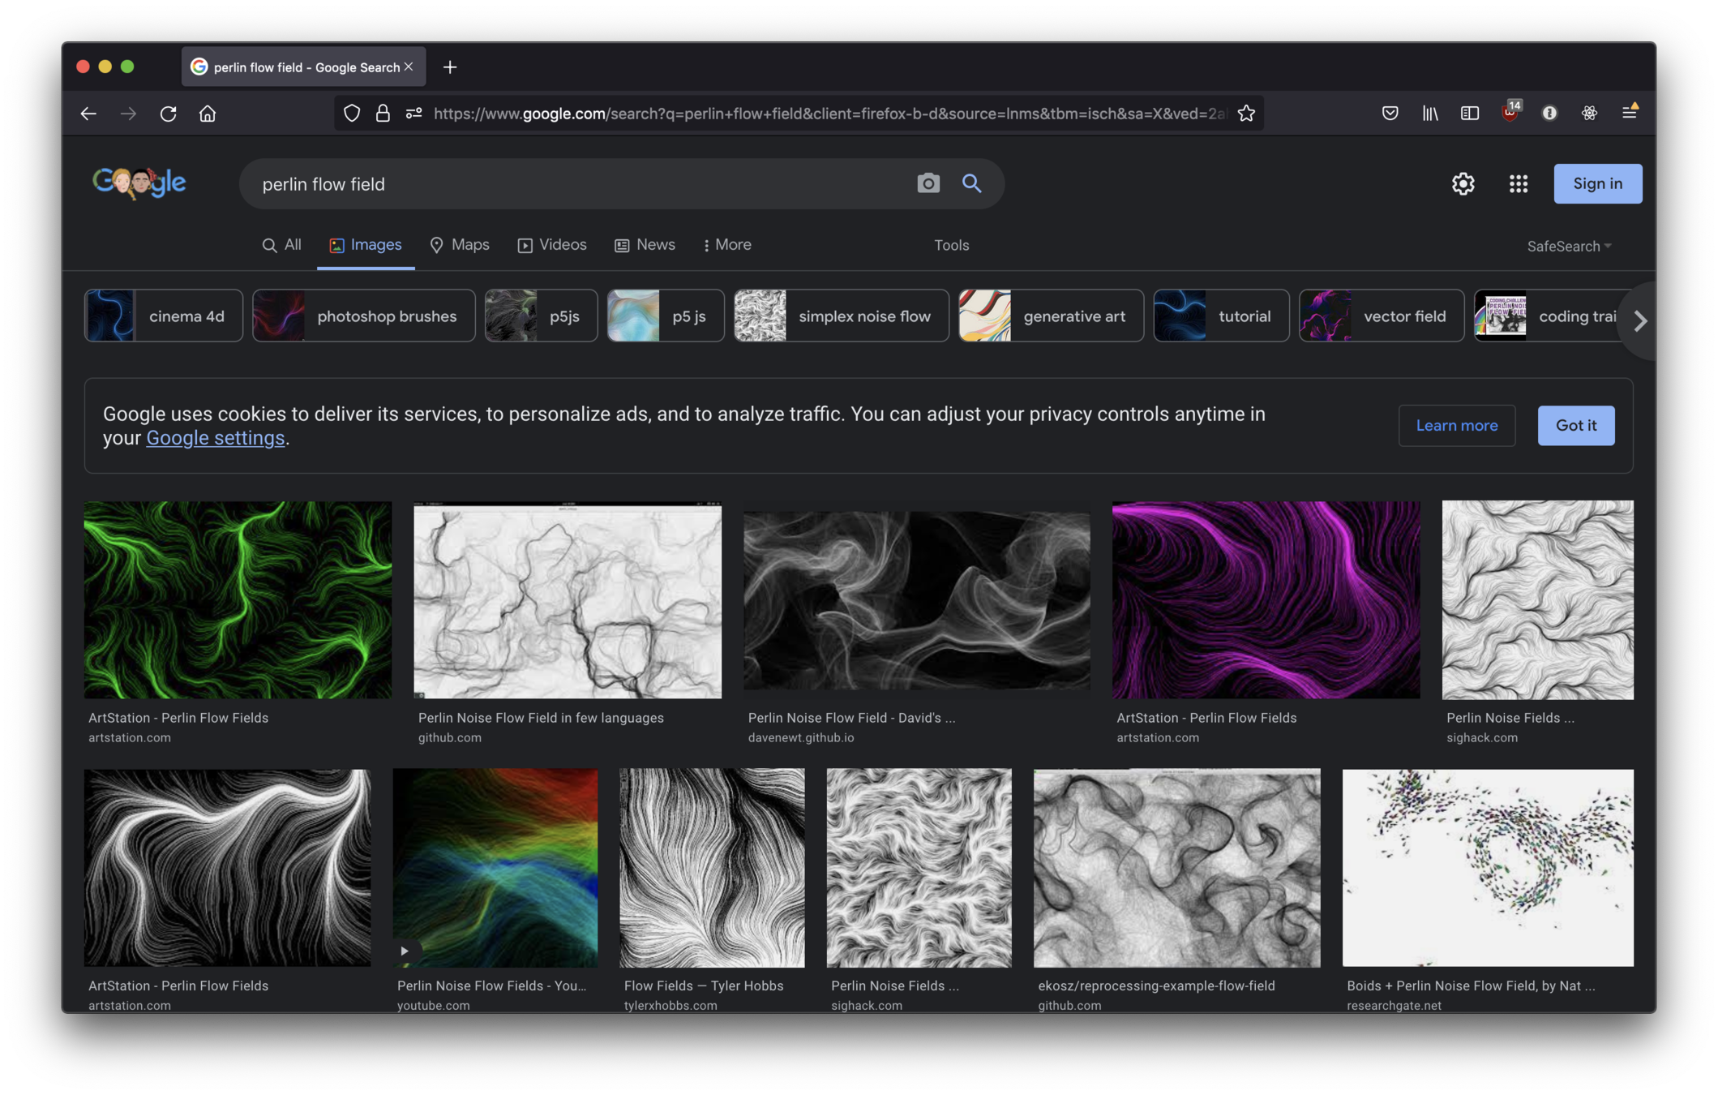Click the camera search-by-image icon

pos(928,183)
